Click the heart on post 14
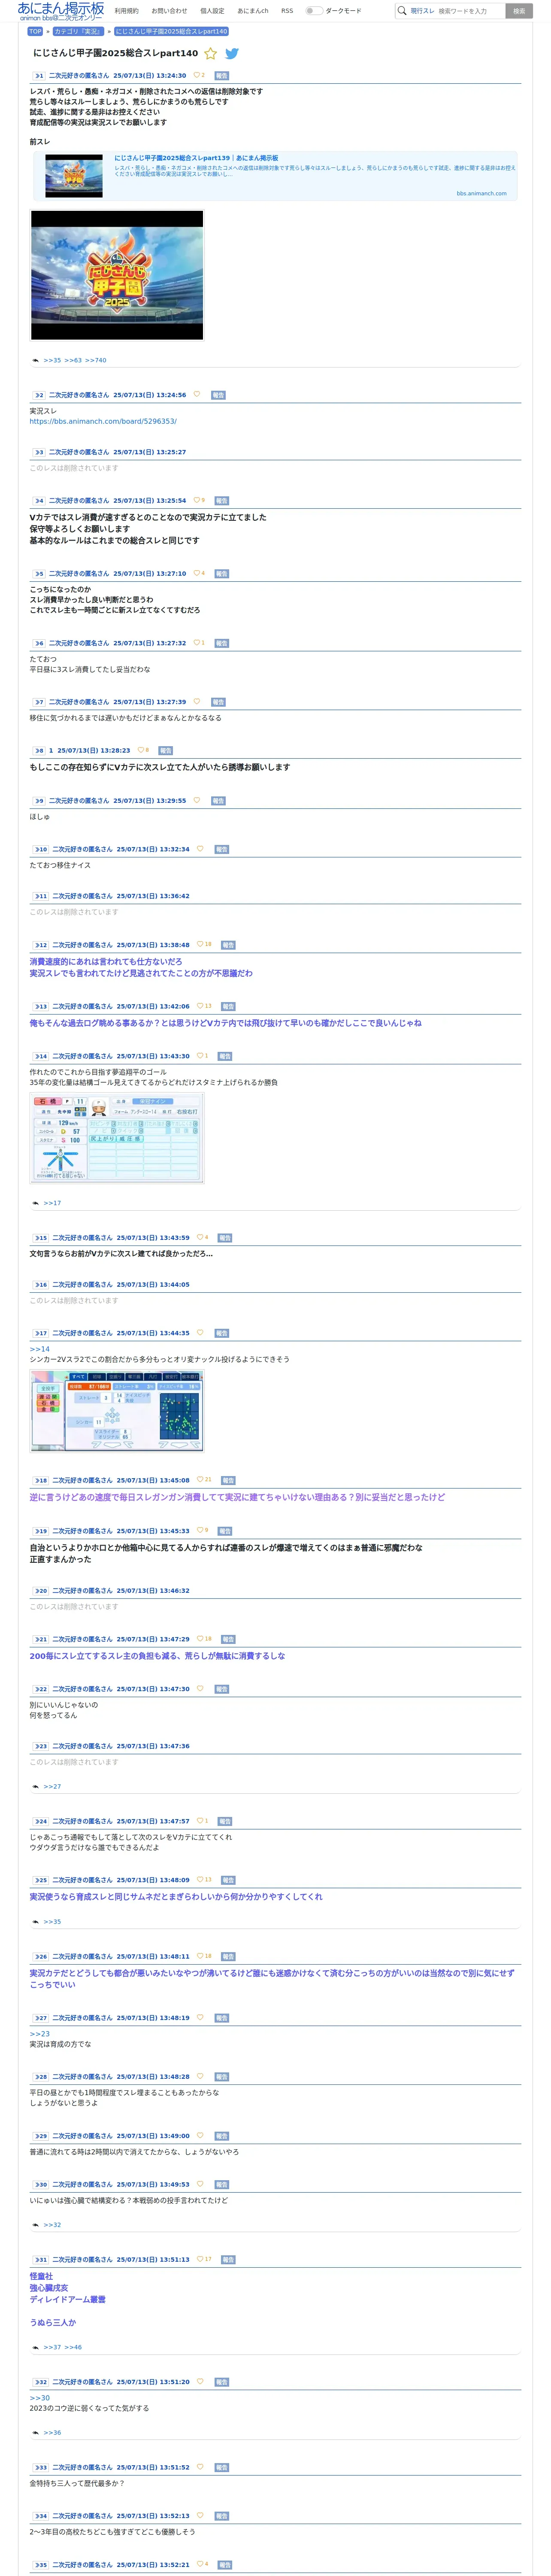The height and width of the screenshot is (2576, 551). tap(200, 1056)
